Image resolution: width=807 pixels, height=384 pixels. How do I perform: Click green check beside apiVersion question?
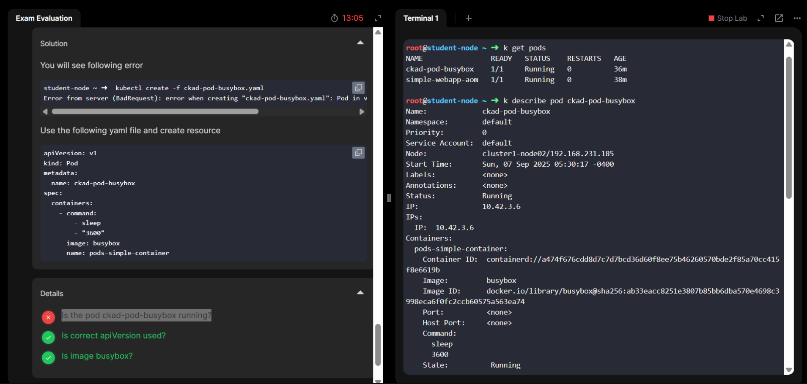point(48,337)
